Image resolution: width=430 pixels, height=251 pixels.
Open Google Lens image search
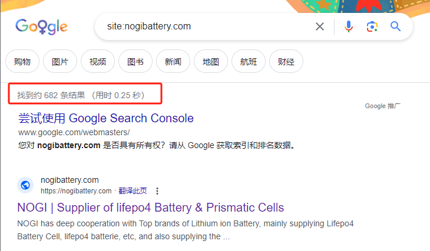click(x=372, y=26)
